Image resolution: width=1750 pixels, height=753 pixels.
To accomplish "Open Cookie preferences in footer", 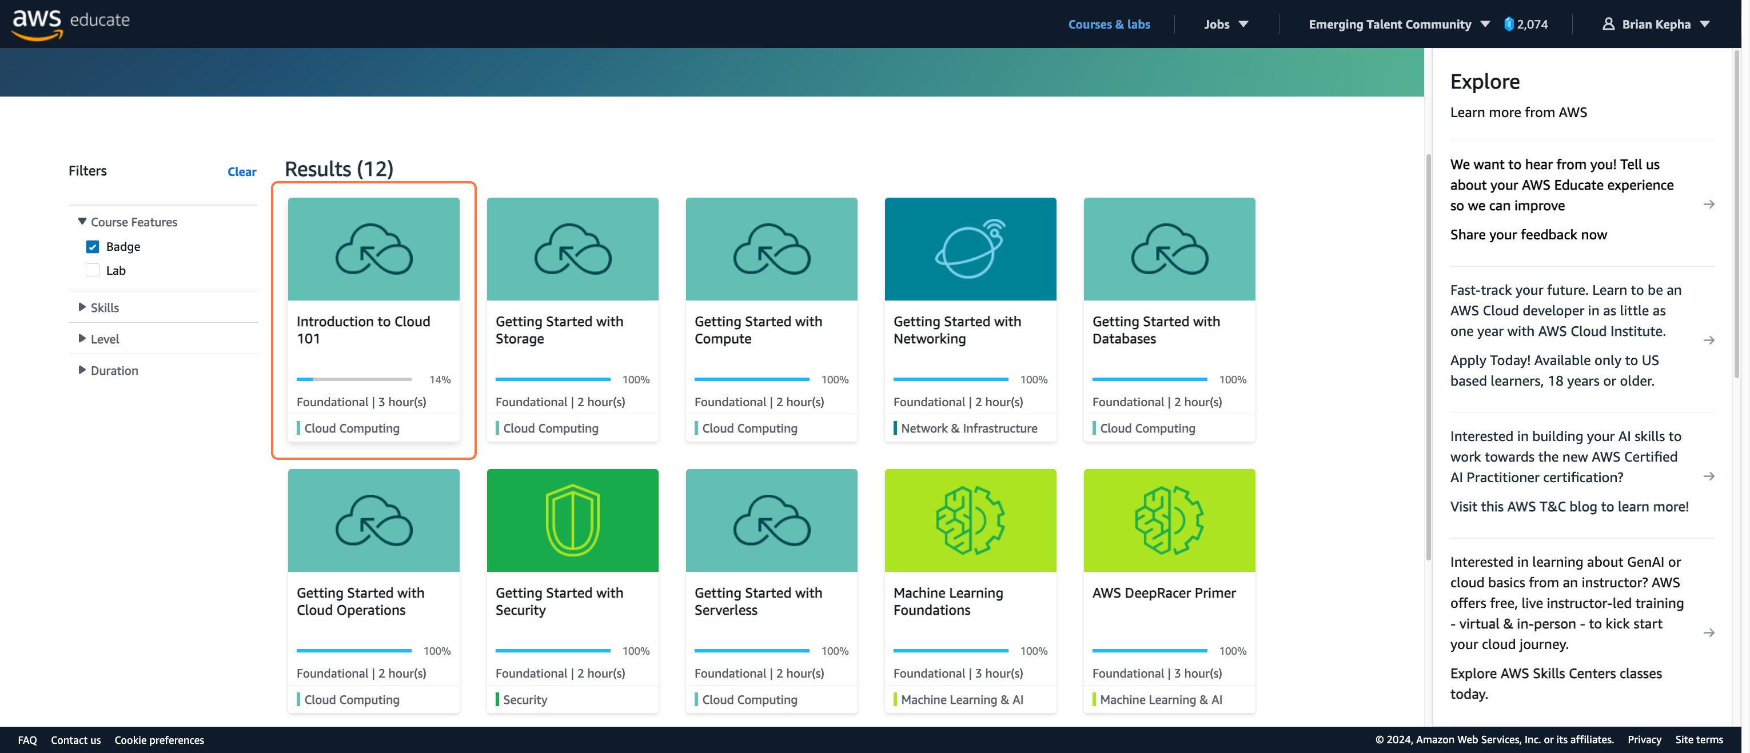I will 159,739.
